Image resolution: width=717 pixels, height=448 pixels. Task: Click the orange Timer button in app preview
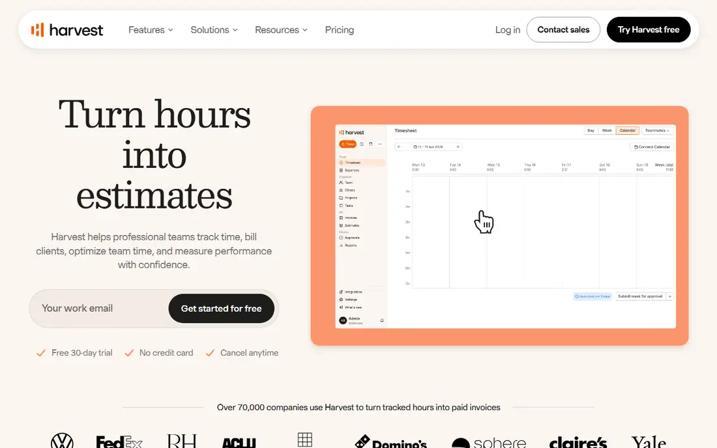[347, 144]
